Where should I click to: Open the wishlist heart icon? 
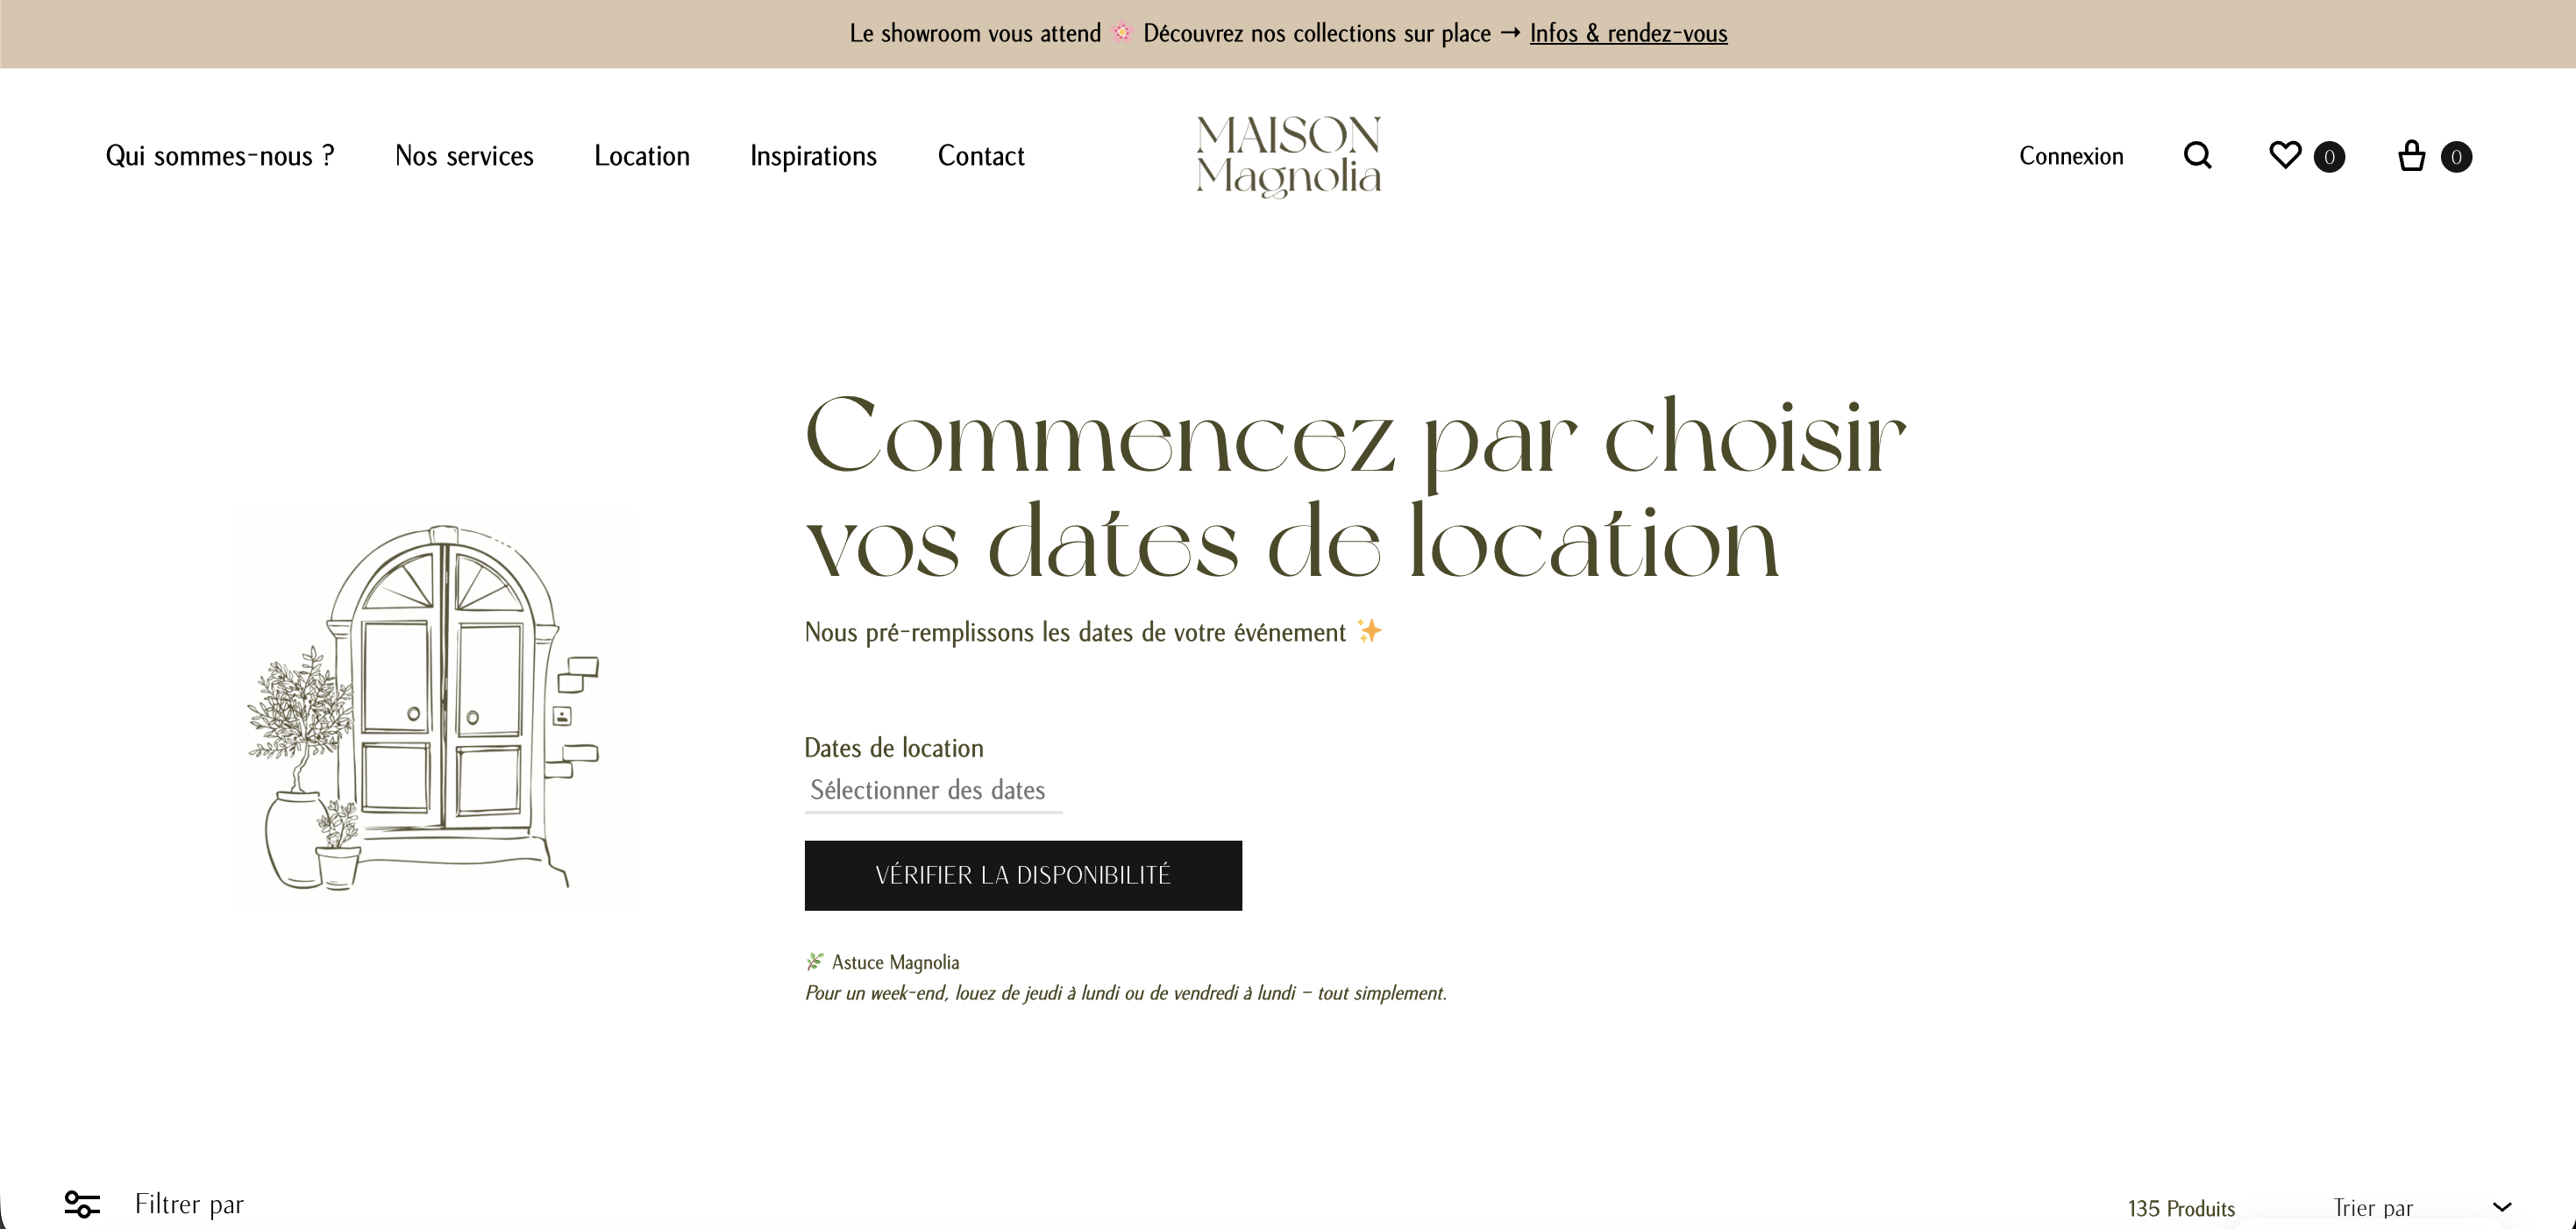pyautogui.click(x=2285, y=155)
